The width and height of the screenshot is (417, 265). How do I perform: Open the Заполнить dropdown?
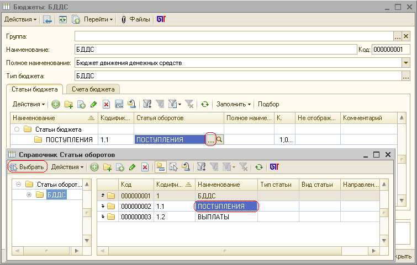coord(233,104)
